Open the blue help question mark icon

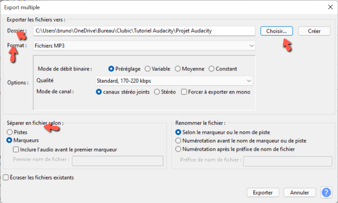coord(326,192)
